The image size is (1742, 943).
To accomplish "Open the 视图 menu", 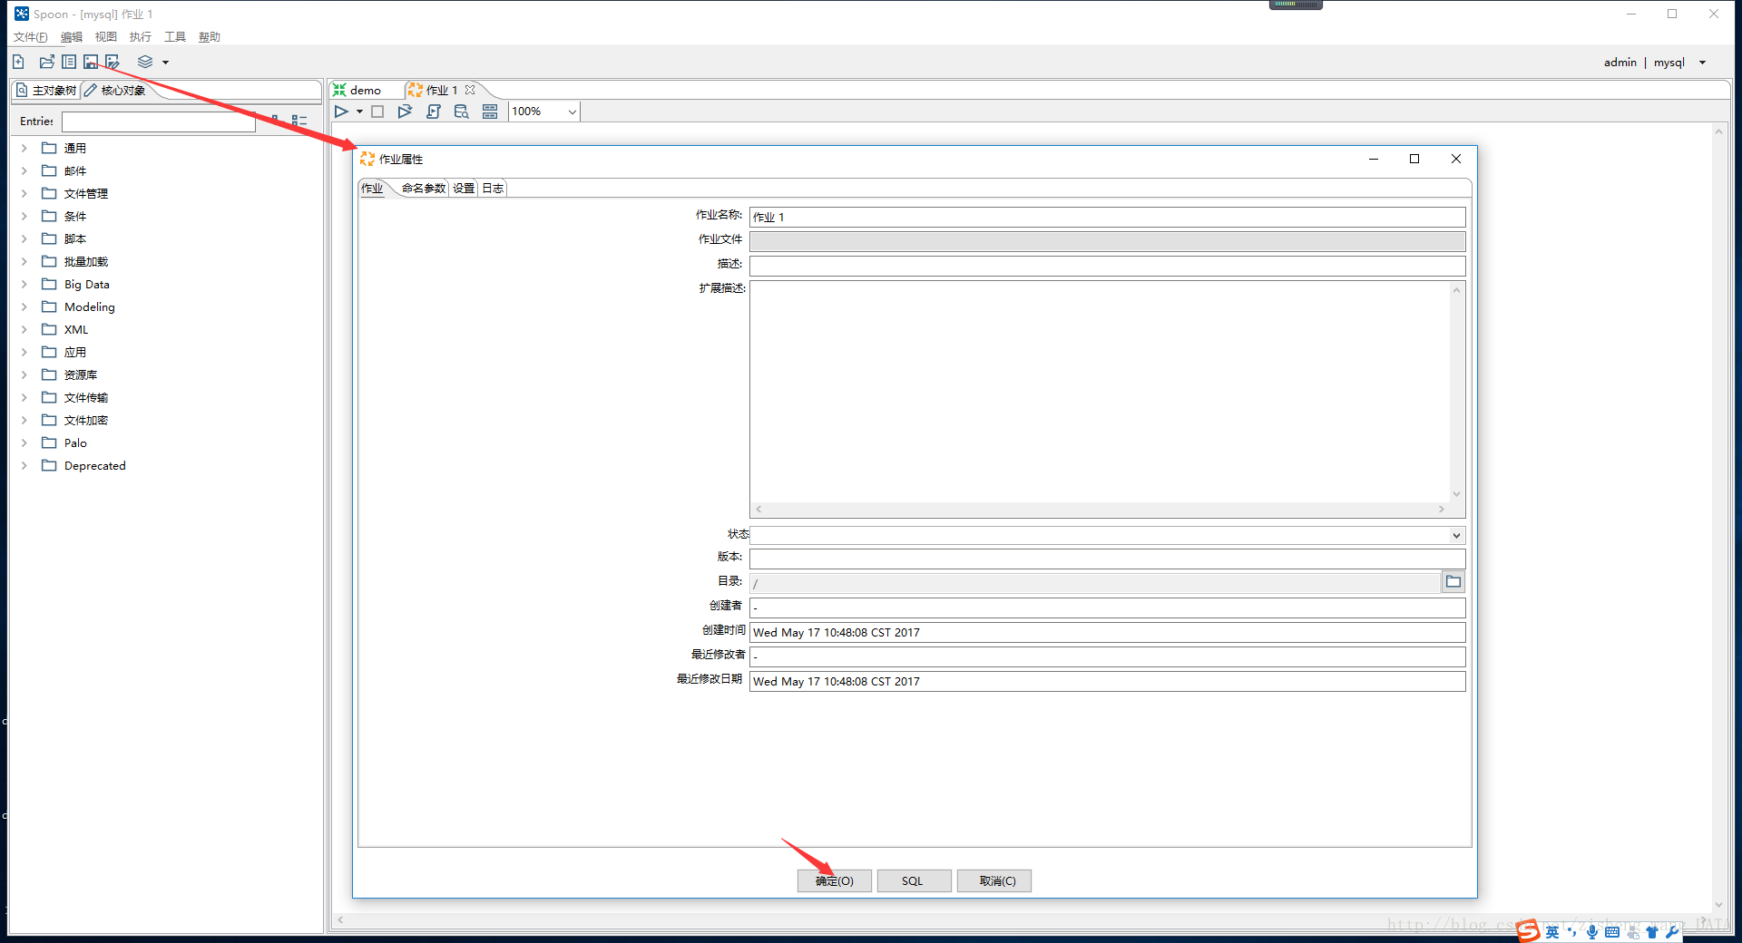I will [106, 37].
